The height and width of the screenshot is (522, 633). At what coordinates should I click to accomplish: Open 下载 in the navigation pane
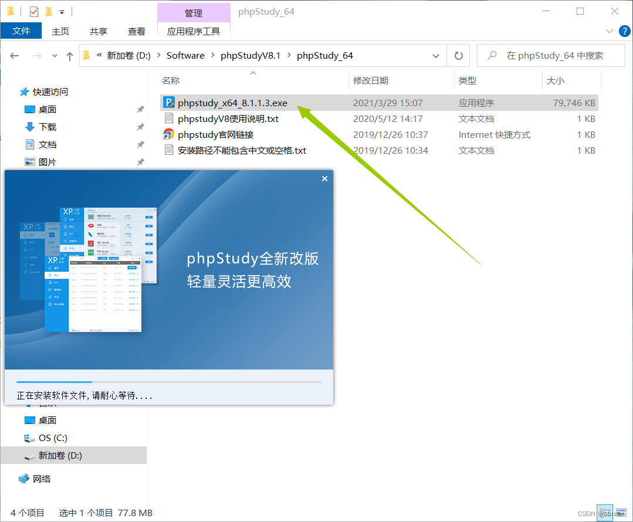pos(48,127)
